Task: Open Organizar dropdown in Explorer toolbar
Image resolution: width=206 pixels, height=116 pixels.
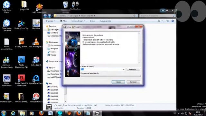Action: [x=50, y=21]
